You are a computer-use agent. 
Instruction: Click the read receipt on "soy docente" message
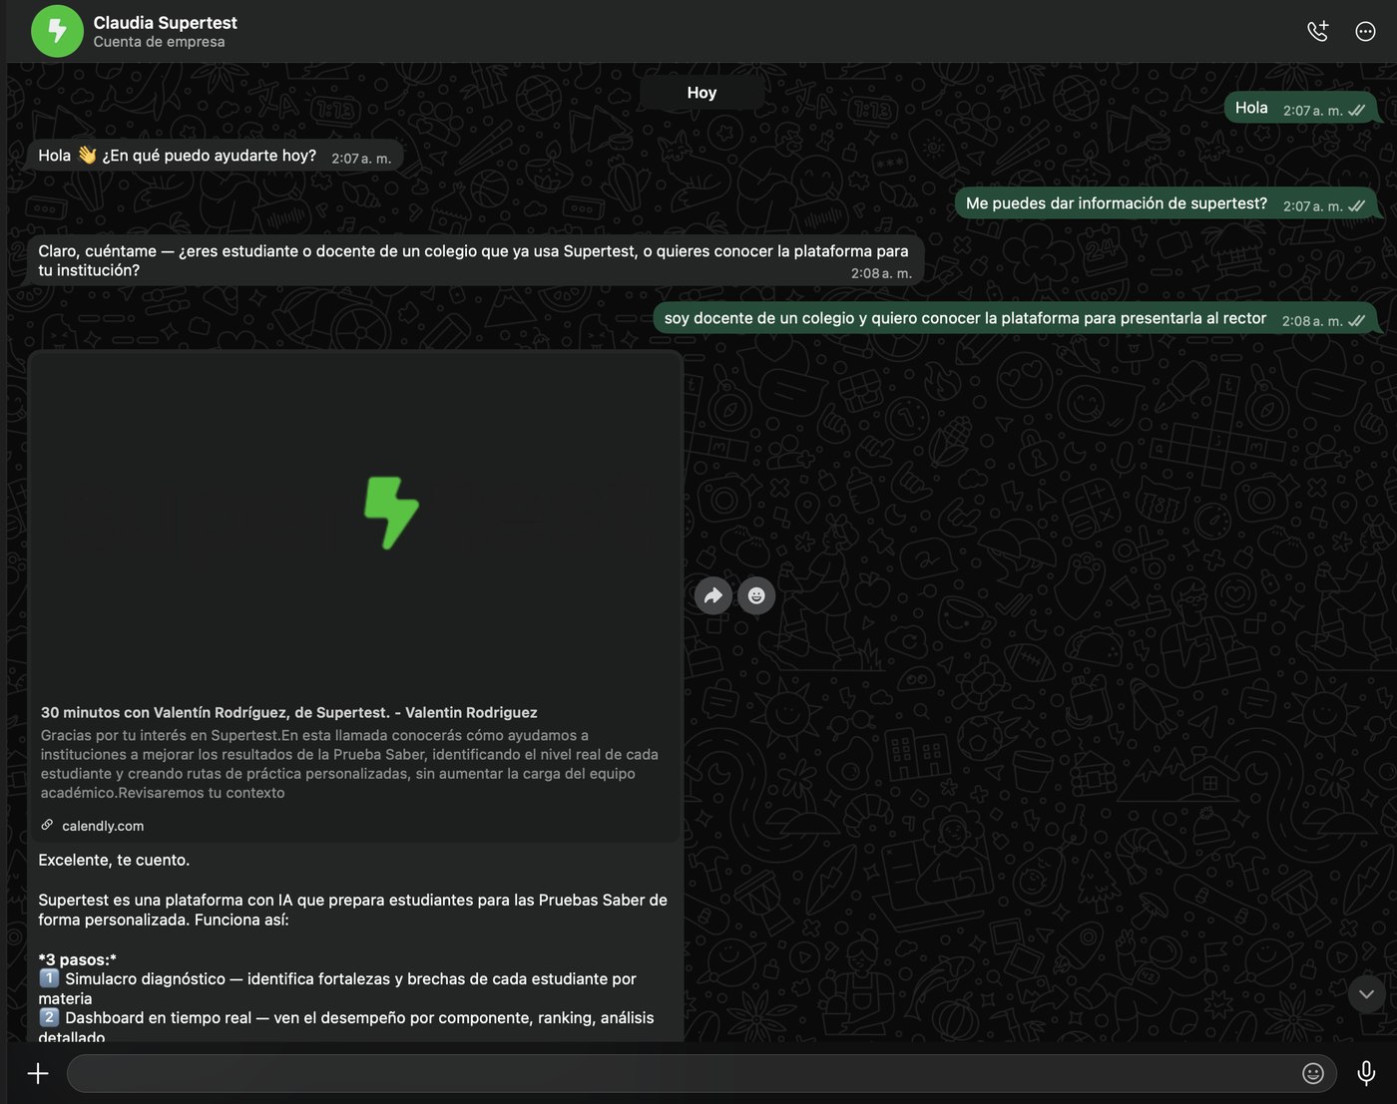coord(1357,321)
